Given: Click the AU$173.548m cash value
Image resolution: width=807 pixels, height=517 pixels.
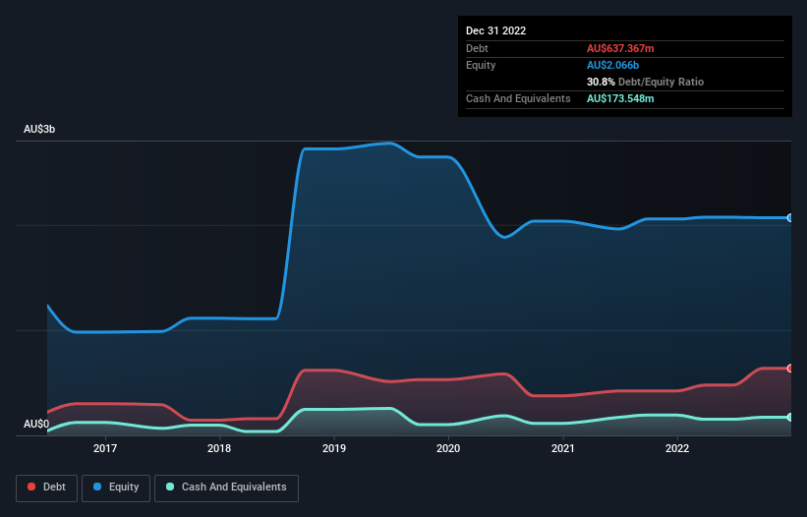Looking at the screenshot, I should (x=620, y=98).
